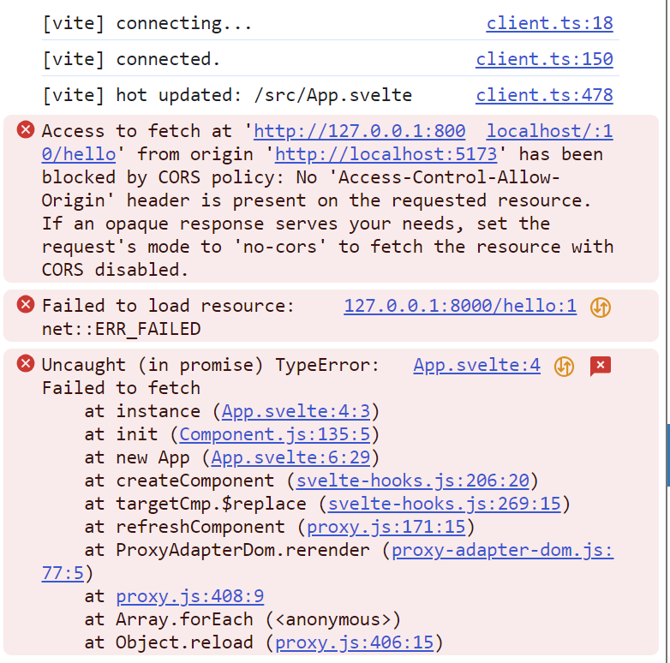Click the network request icon beside App.svelte:4
The width and height of the screenshot is (670, 663).
click(563, 367)
